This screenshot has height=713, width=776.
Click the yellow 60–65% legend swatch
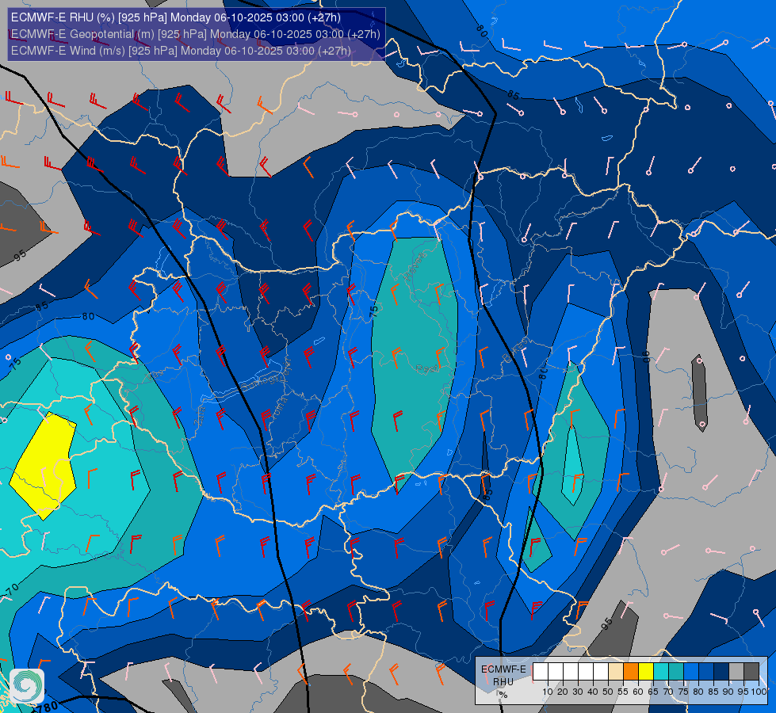[646, 672]
